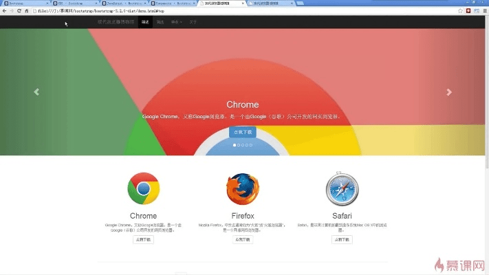Click the carousel previous arrow
The image size is (489, 275).
[x=36, y=92]
